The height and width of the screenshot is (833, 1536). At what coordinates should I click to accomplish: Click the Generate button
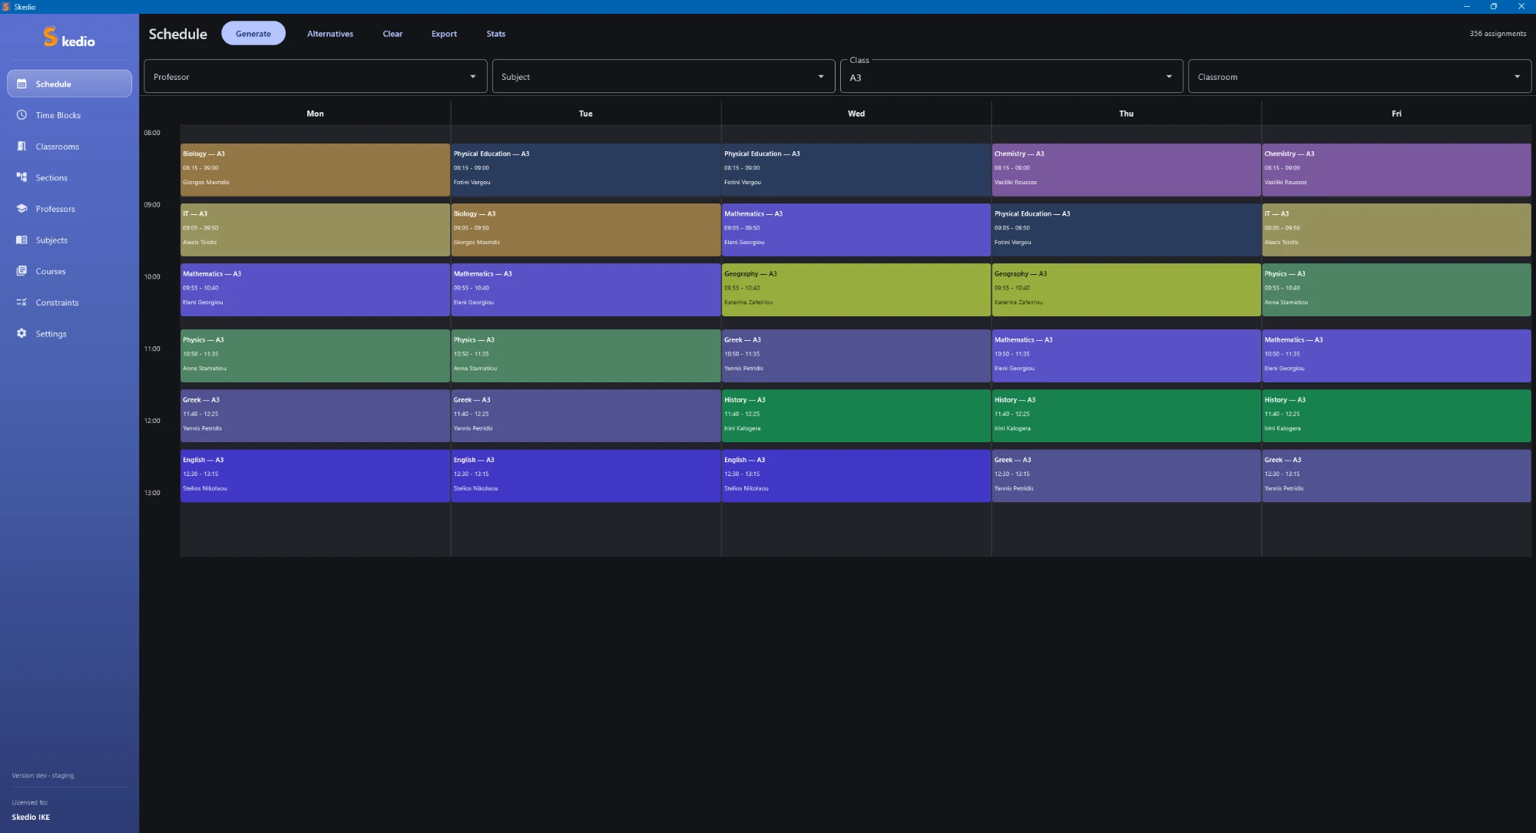click(x=253, y=34)
